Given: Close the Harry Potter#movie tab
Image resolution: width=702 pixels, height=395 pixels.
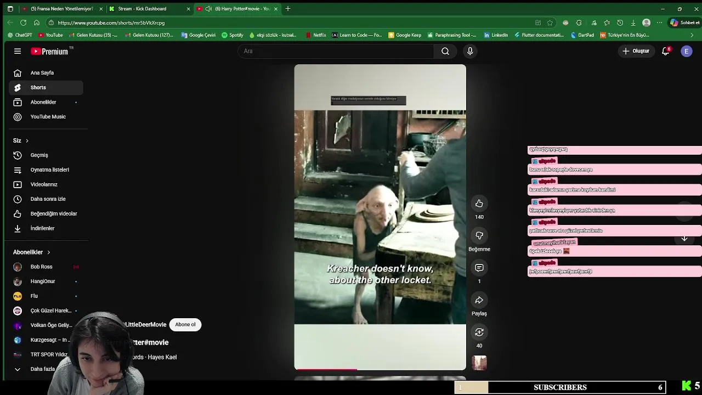Looking at the screenshot, I should 276,9.
